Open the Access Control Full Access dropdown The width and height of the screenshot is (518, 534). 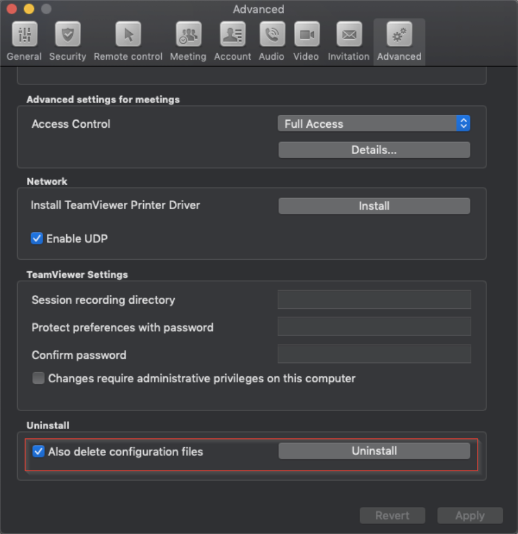tap(374, 123)
